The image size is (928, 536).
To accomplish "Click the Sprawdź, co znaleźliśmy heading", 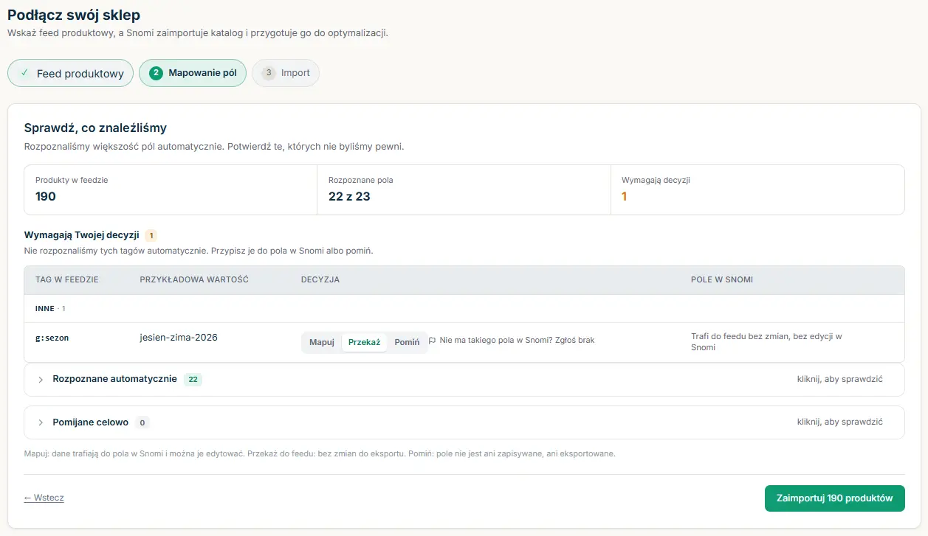I will pos(95,128).
